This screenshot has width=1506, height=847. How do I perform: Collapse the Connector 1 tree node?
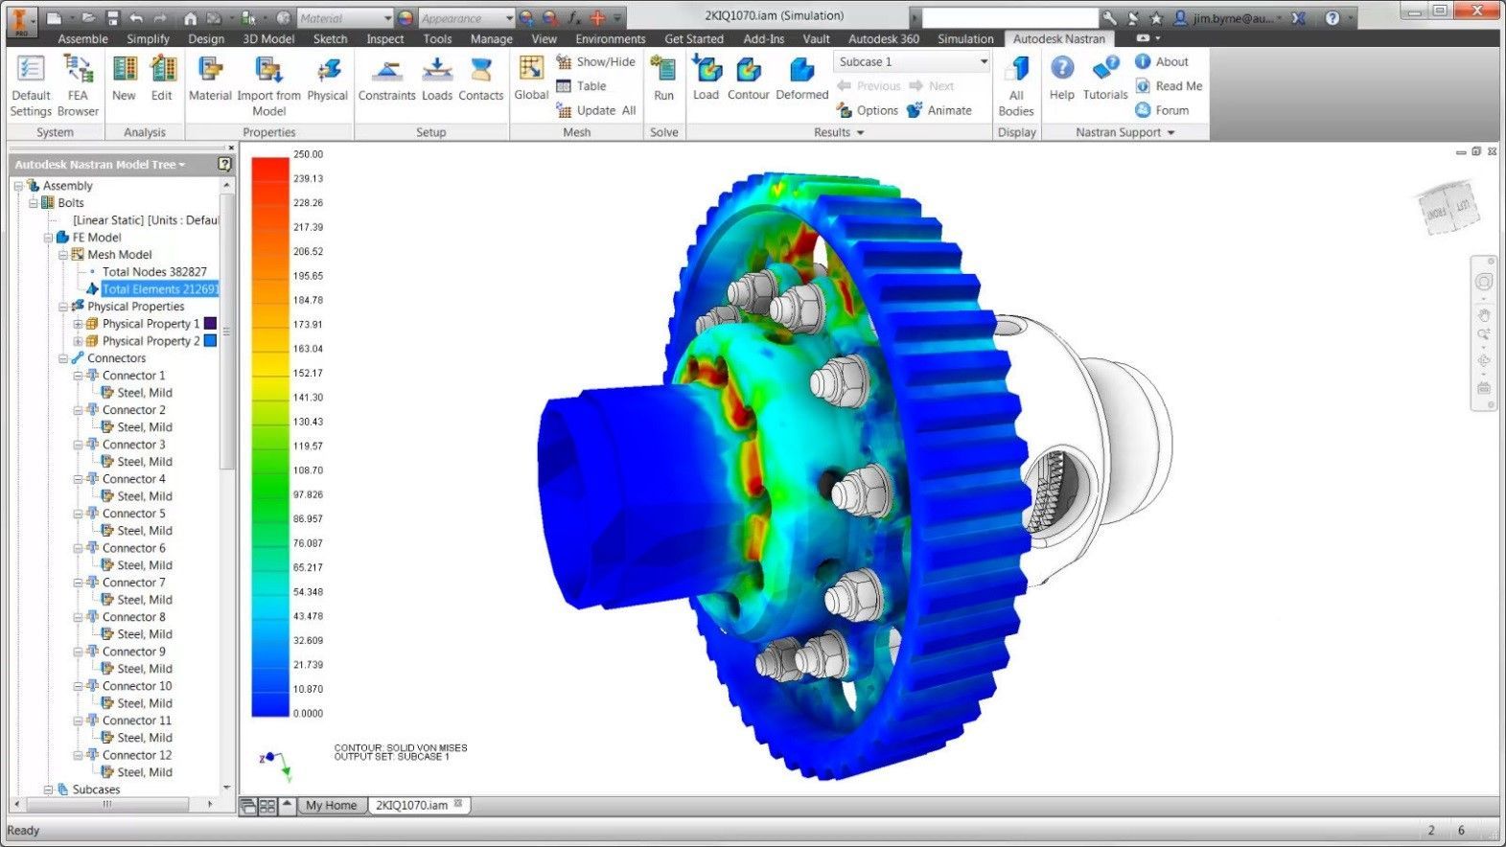[78, 376]
